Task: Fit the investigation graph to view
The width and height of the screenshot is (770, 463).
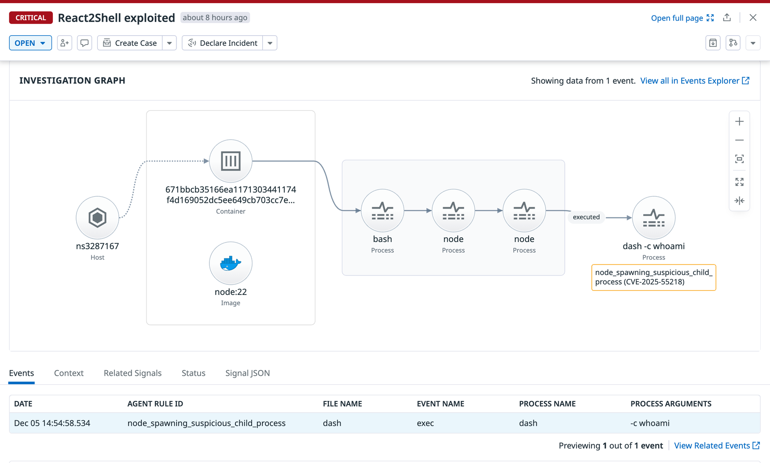Action: tap(740, 159)
